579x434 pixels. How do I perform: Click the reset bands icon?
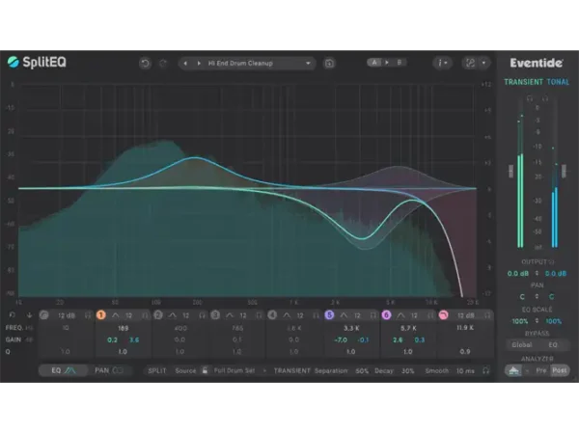[13, 315]
